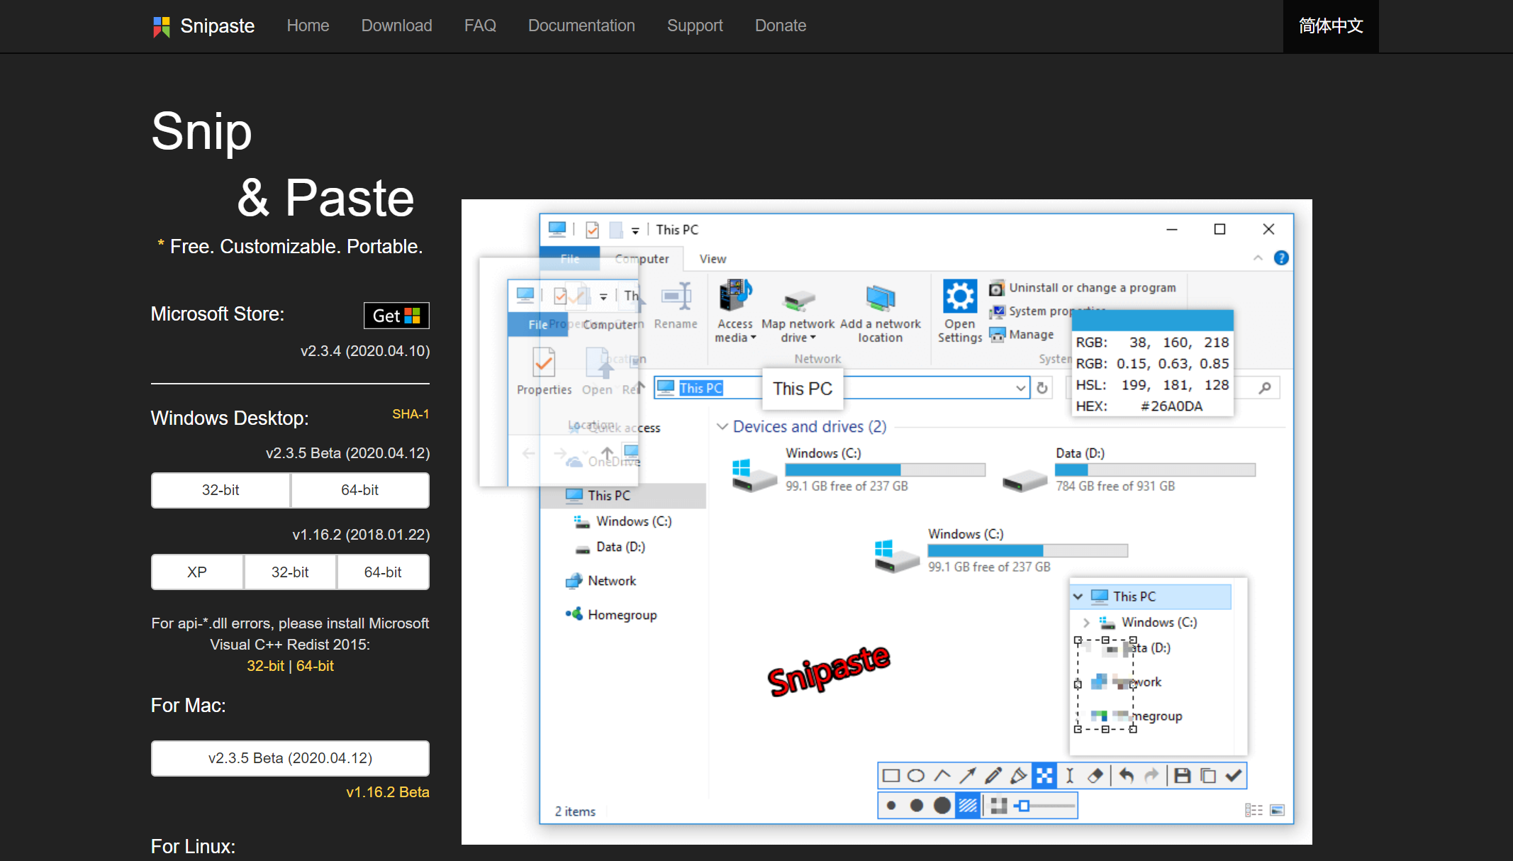
Task: Collapse This PC node in pasted tree
Action: pyautogui.click(x=1078, y=596)
